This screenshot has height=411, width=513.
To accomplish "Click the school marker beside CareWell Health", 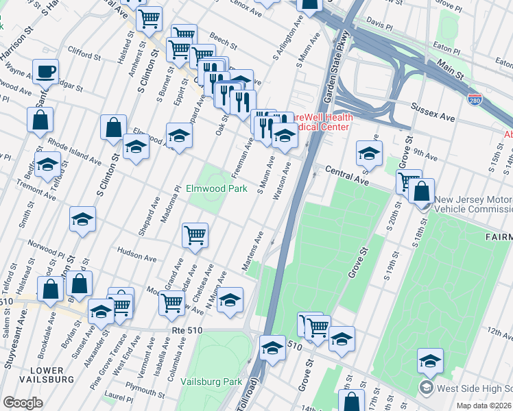I will pos(285,136).
